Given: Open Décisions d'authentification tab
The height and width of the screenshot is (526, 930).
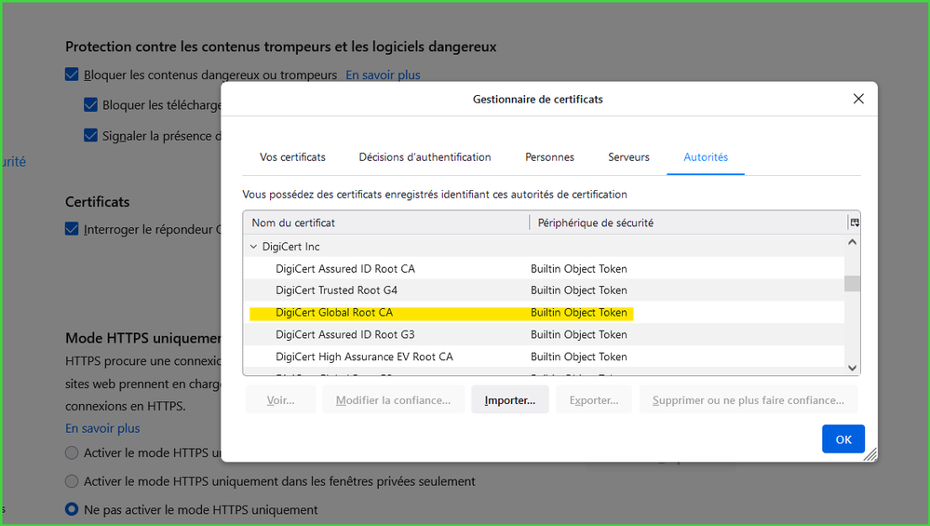Looking at the screenshot, I should [x=425, y=157].
